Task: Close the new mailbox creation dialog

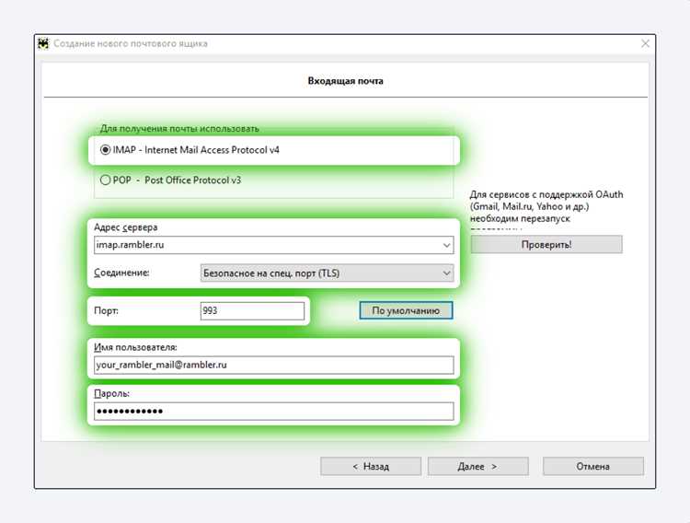Action: coord(645,43)
